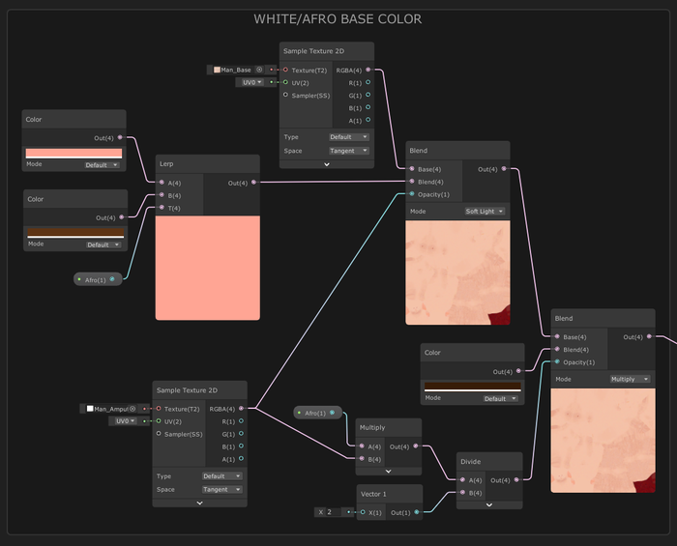Click RGBA(4) output port of Man_Ampu texture sampler
The width and height of the screenshot is (677, 546).
pos(241,409)
